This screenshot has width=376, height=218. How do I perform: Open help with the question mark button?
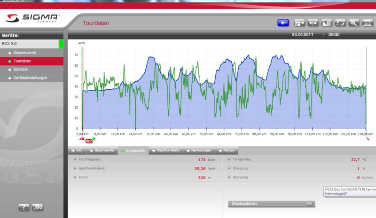[x=25, y=207]
